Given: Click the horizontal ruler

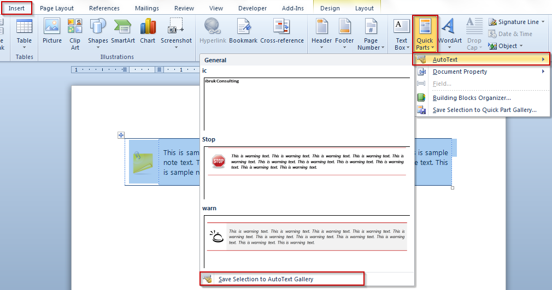Looking at the screenshot, I should coord(136,70).
